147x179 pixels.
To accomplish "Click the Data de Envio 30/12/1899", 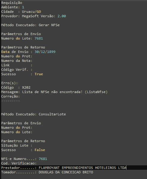I will click(x=45, y=52).
